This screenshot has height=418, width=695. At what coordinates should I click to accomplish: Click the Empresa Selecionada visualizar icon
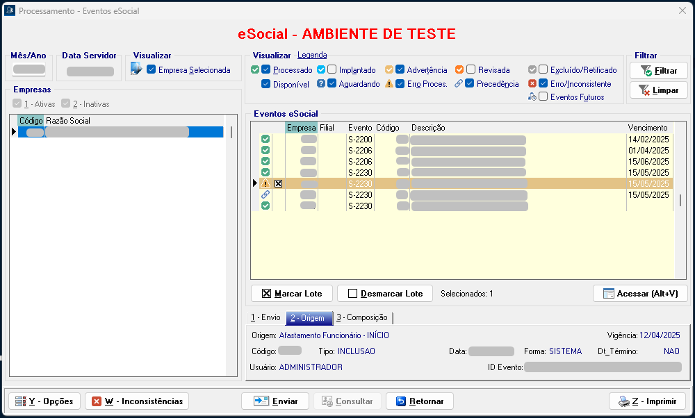coord(136,69)
